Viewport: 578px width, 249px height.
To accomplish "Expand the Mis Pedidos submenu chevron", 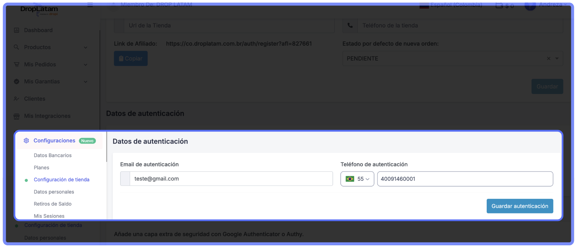I will coord(86,65).
